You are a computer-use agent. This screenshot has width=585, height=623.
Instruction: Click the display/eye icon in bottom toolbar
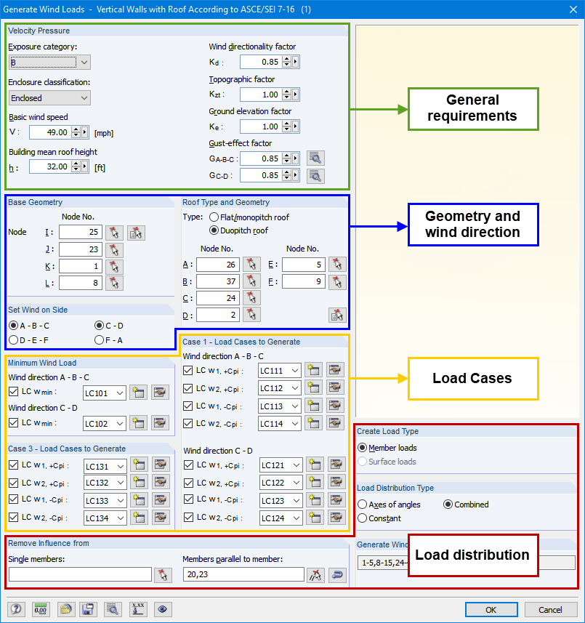pos(162,609)
